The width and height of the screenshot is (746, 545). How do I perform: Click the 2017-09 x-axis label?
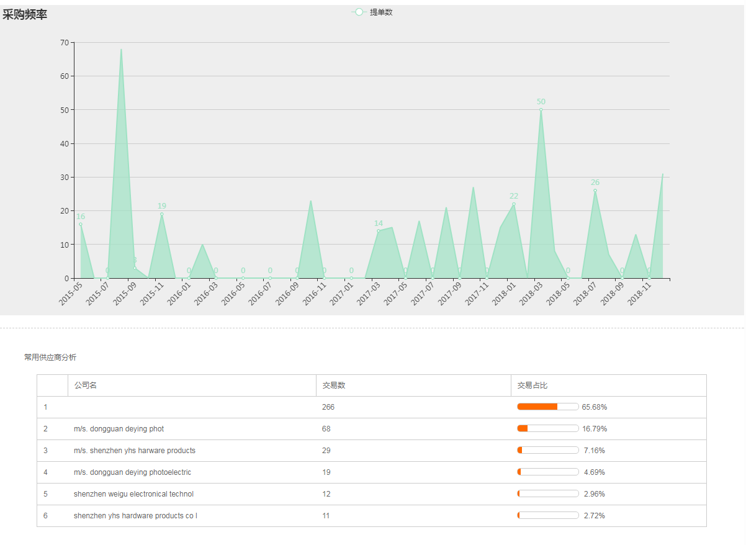pyautogui.click(x=450, y=293)
